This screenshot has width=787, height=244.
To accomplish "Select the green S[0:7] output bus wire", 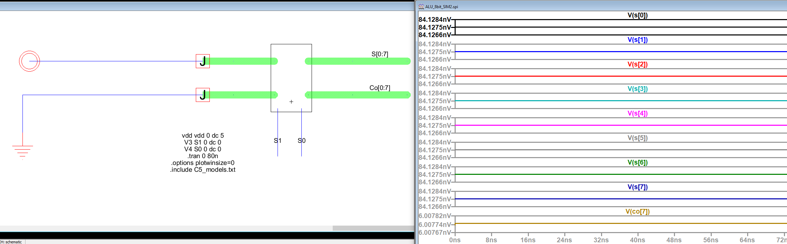I will pyautogui.click(x=358, y=61).
